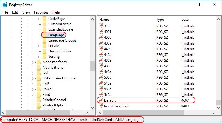Screen dimensions: 222x123
Task: Click the ExtendedLocale folder icon
Action: tap(44, 29)
